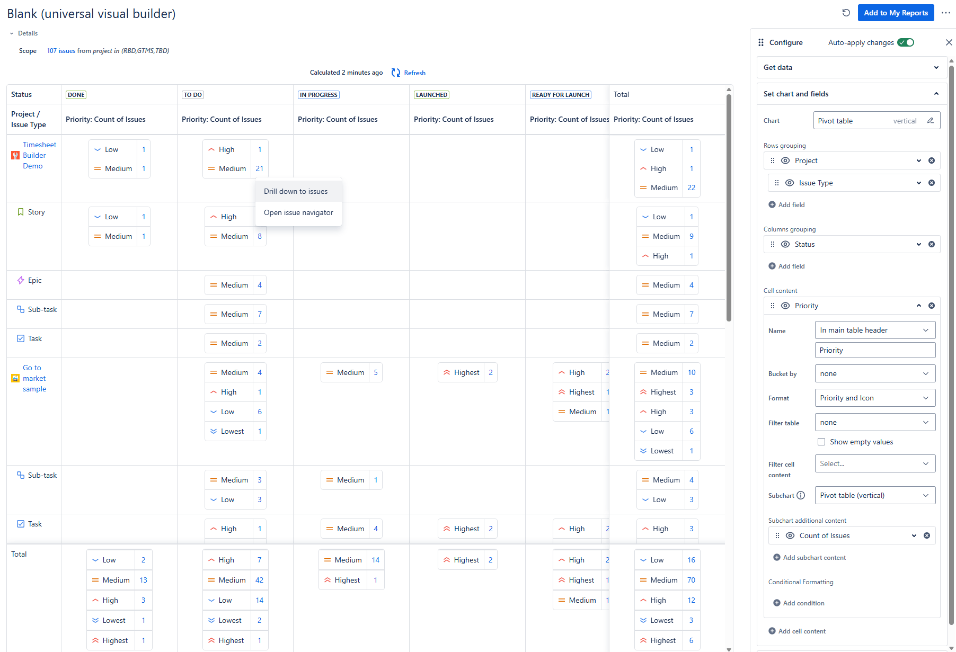The height and width of the screenshot is (652, 956).
Task: Choose Open issue navigator from context menu
Action: [x=298, y=212]
